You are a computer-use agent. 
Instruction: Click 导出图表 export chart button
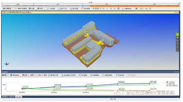[x=83, y=75]
